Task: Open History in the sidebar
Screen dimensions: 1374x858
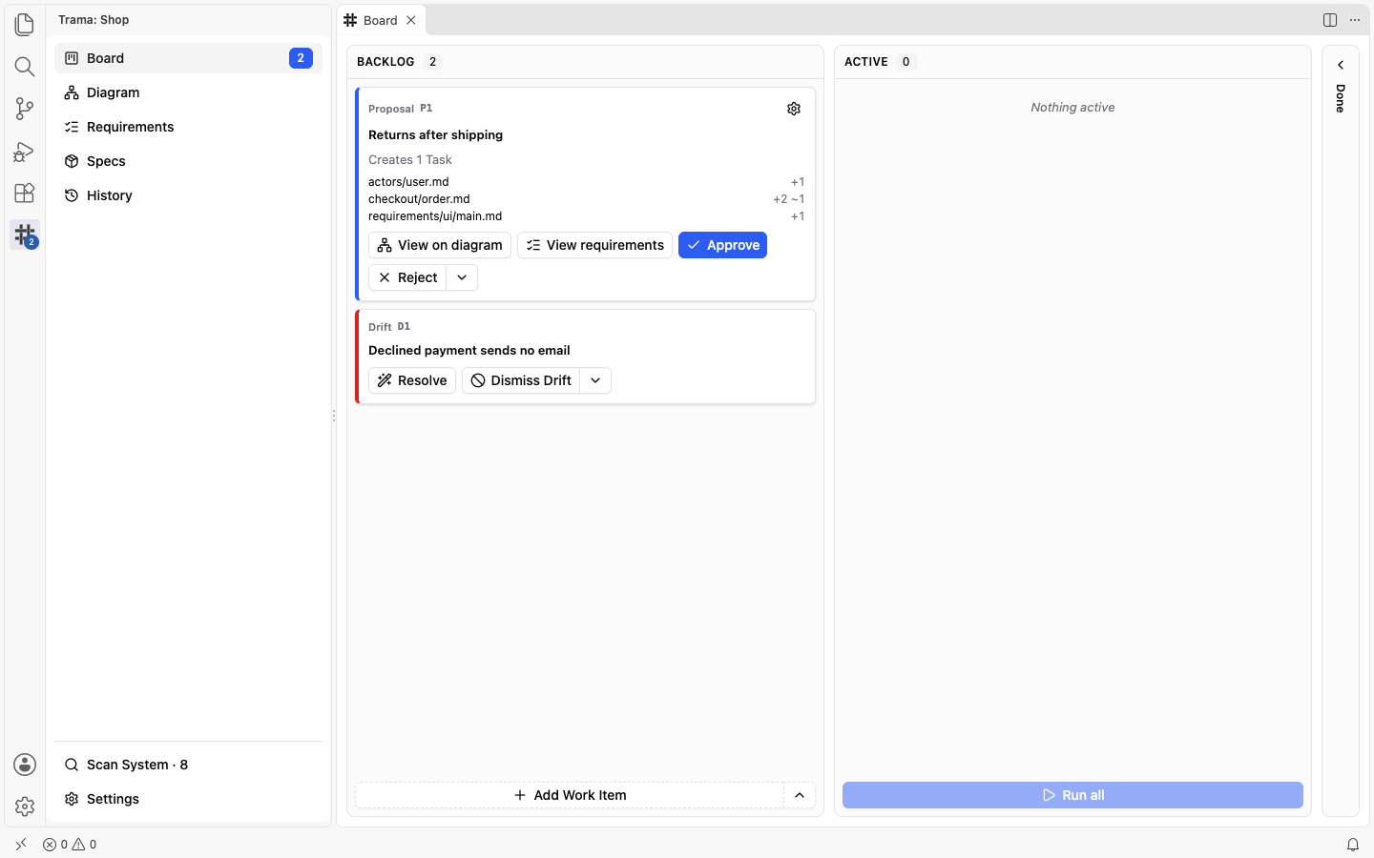Action: (189, 195)
